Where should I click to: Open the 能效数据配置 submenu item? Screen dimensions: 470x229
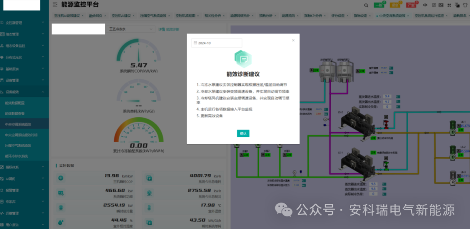tap(24, 103)
